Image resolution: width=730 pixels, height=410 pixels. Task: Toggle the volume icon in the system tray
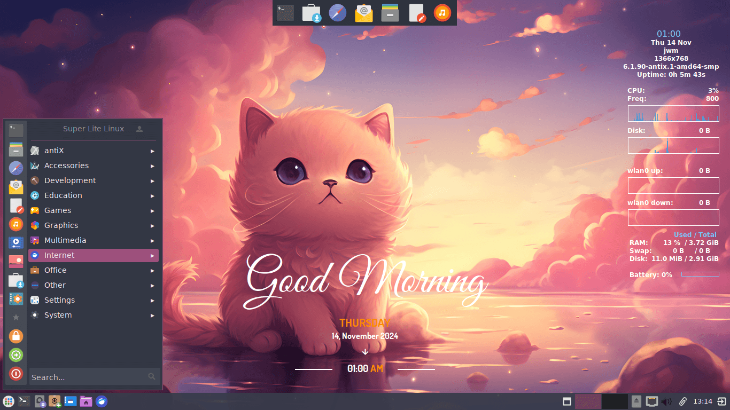click(x=666, y=401)
